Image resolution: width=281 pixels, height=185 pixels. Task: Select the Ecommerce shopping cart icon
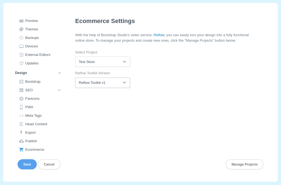tap(21, 149)
